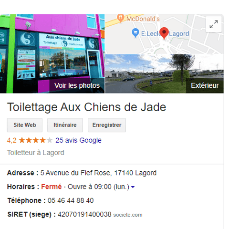Get directions with Itinéraire button

click(65, 125)
